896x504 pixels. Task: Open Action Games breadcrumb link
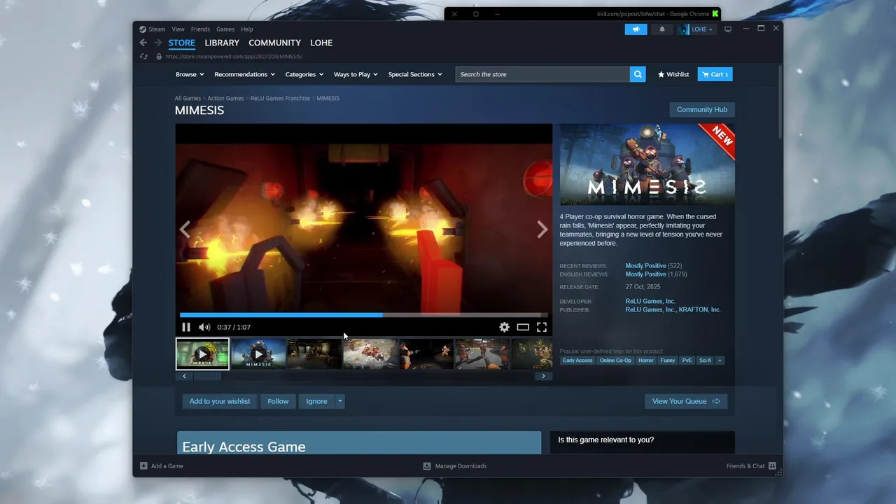(225, 99)
